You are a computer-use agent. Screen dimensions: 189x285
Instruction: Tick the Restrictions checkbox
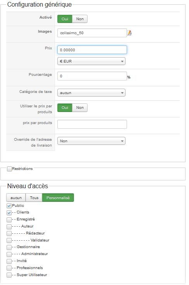pyautogui.click(x=9, y=169)
